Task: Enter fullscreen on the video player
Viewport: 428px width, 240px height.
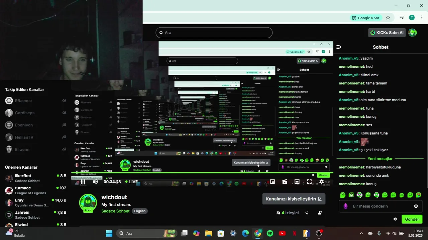Action: 309,182
